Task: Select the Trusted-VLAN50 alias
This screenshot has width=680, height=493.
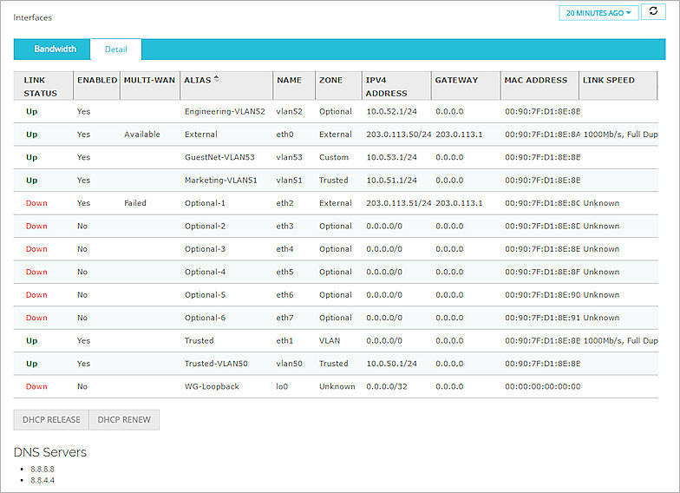Action: click(x=216, y=364)
